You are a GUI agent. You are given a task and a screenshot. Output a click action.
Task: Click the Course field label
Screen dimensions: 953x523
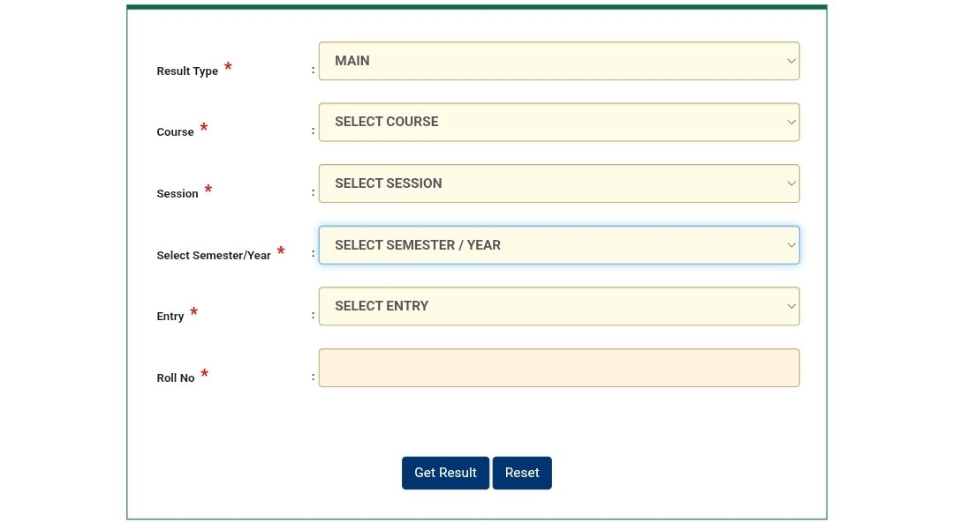pos(175,132)
